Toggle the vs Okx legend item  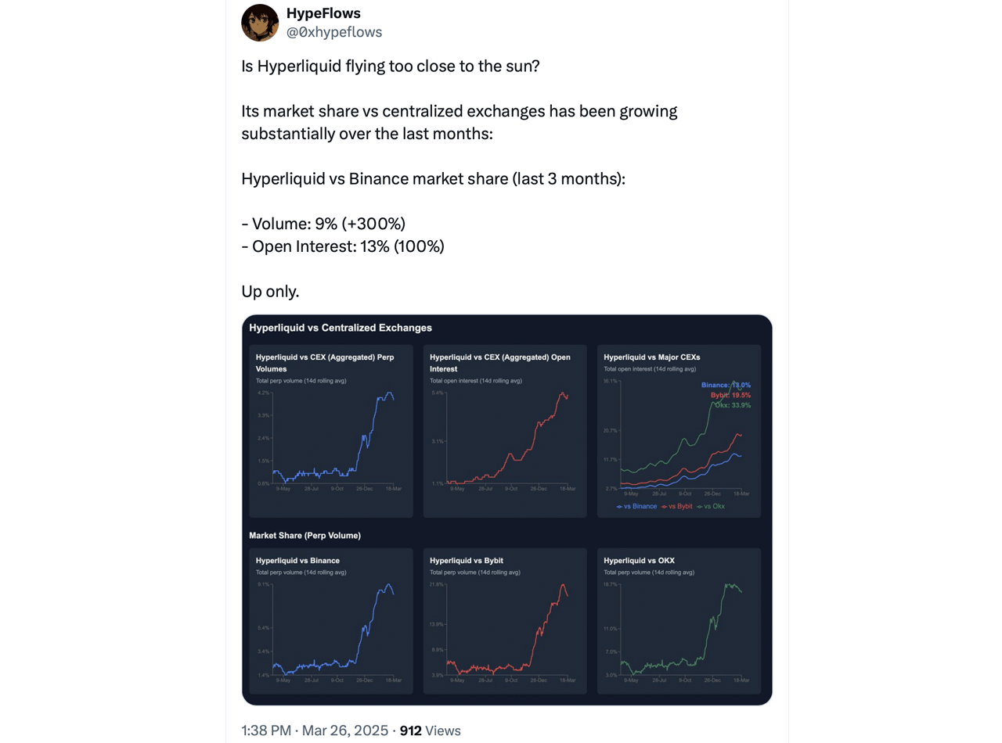pos(711,507)
